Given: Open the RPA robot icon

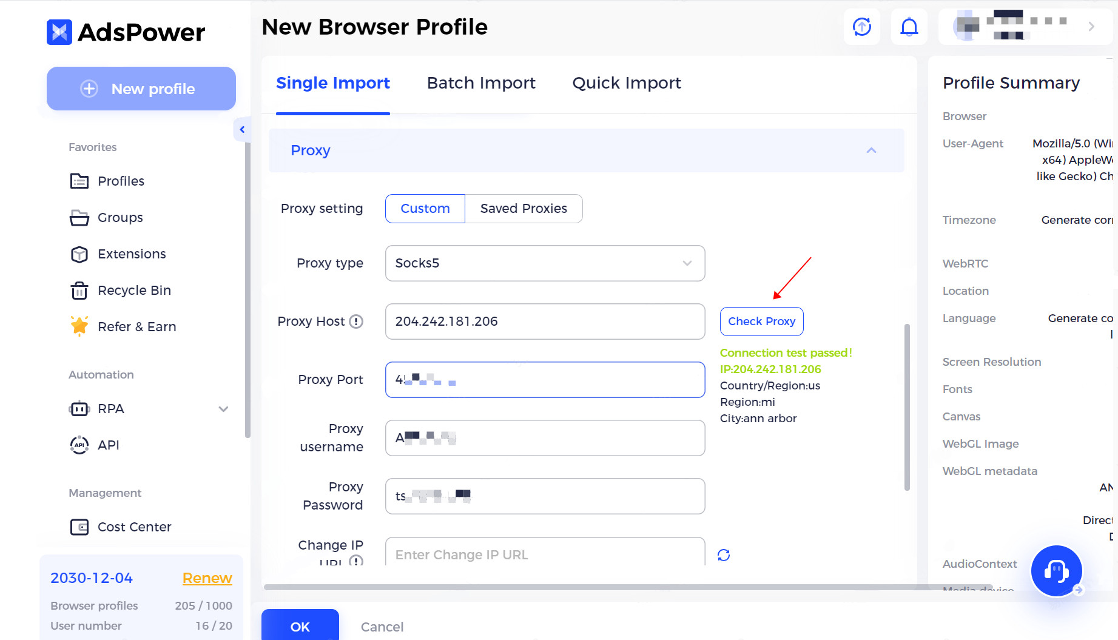Looking at the screenshot, I should 79,409.
